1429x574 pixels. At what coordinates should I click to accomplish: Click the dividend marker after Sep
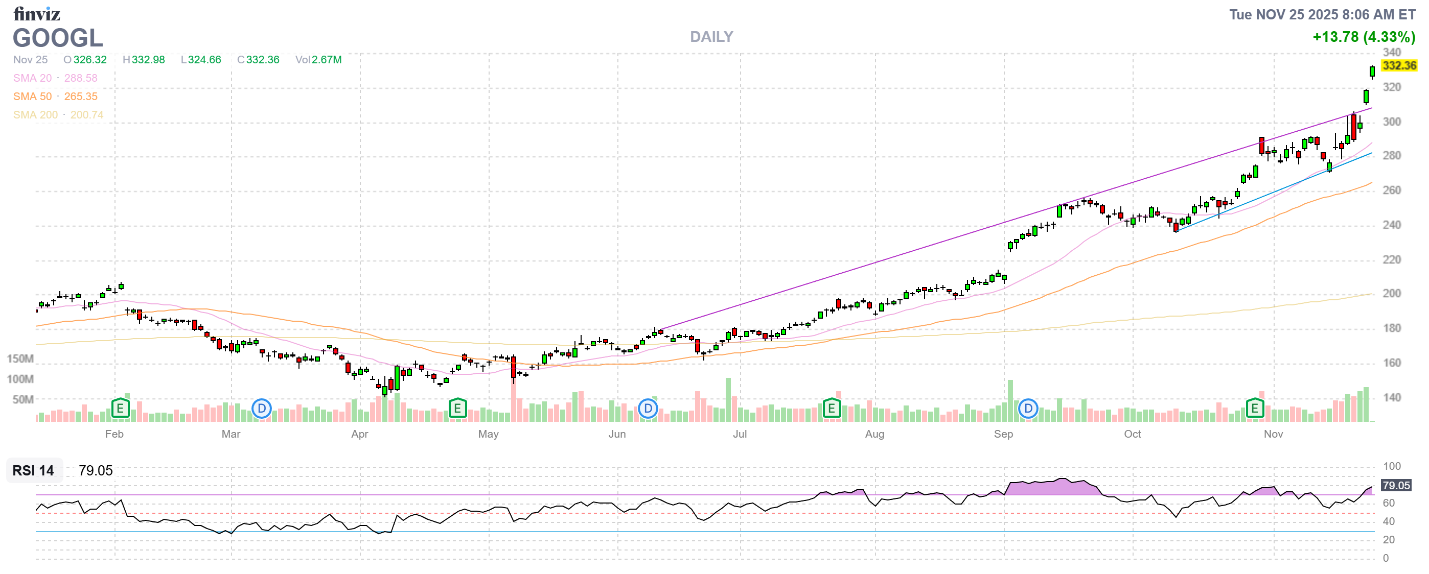coord(1028,409)
